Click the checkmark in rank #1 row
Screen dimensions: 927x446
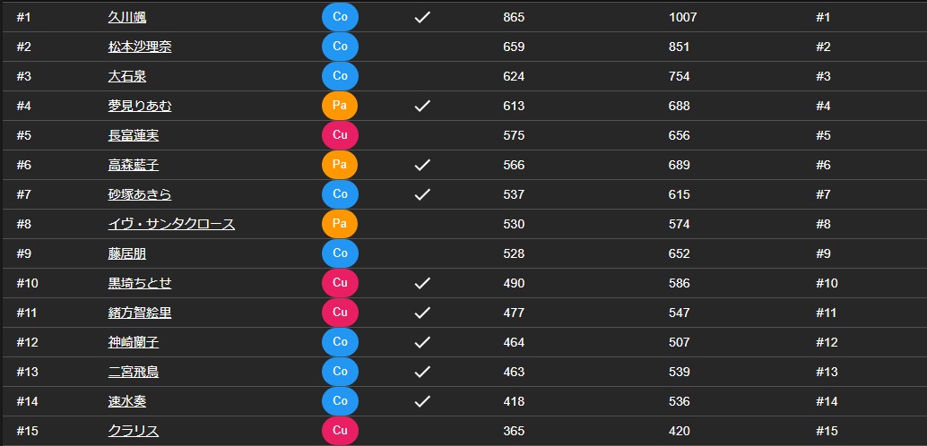422,17
